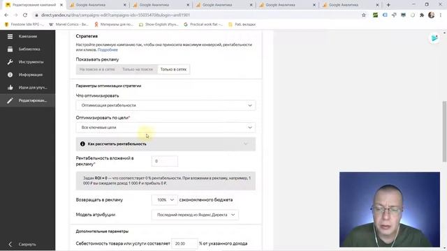The width and height of the screenshot is (447, 251).
Task: Open the Chrome profile avatar
Action: [432, 15]
